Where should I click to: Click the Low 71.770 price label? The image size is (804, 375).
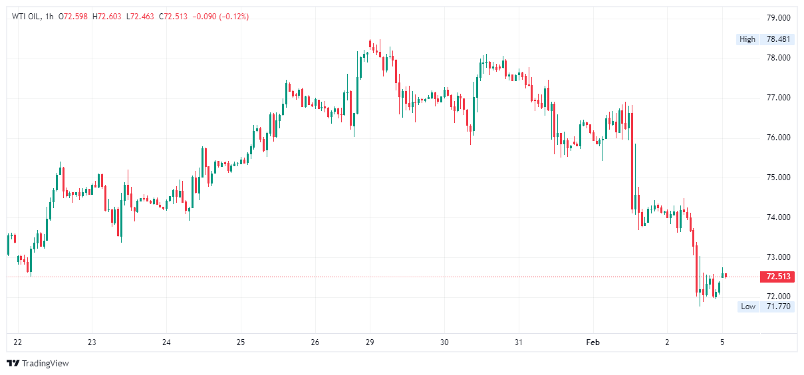coord(765,307)
